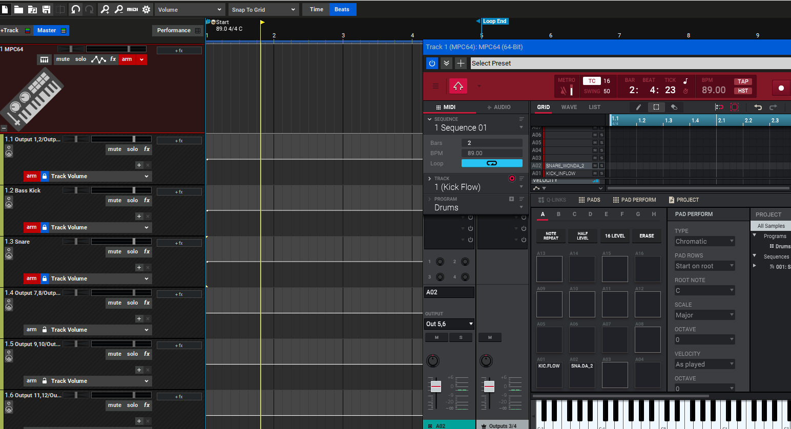Open MPC hamburger menu icon
791x429 pixels.
click(x=436, y=86)
